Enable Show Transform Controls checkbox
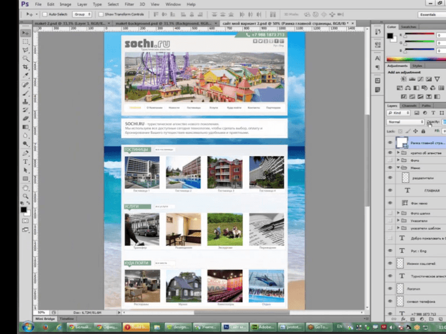Viewport: 446px width, 334px height. point(101,14)
